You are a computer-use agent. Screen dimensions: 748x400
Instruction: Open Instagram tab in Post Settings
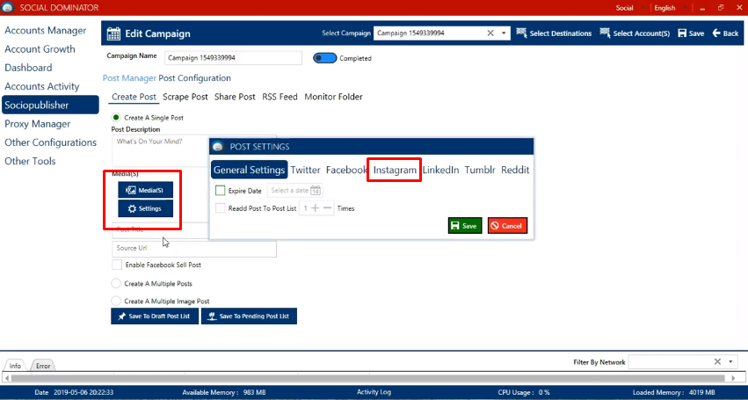395,170
